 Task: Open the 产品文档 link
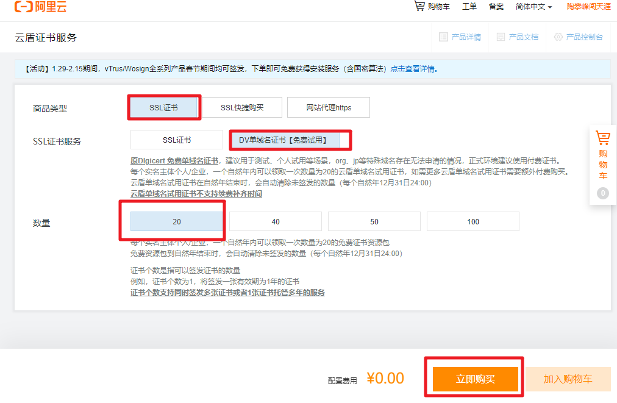point(523,37)
